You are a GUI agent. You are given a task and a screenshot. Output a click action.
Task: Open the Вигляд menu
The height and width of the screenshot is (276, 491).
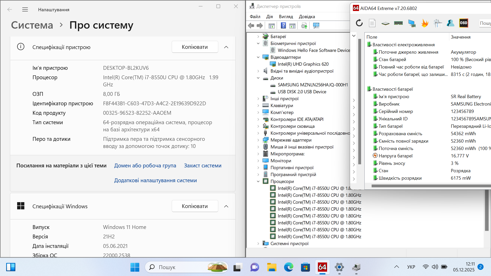pyautogui.click(x=286, y=17)
